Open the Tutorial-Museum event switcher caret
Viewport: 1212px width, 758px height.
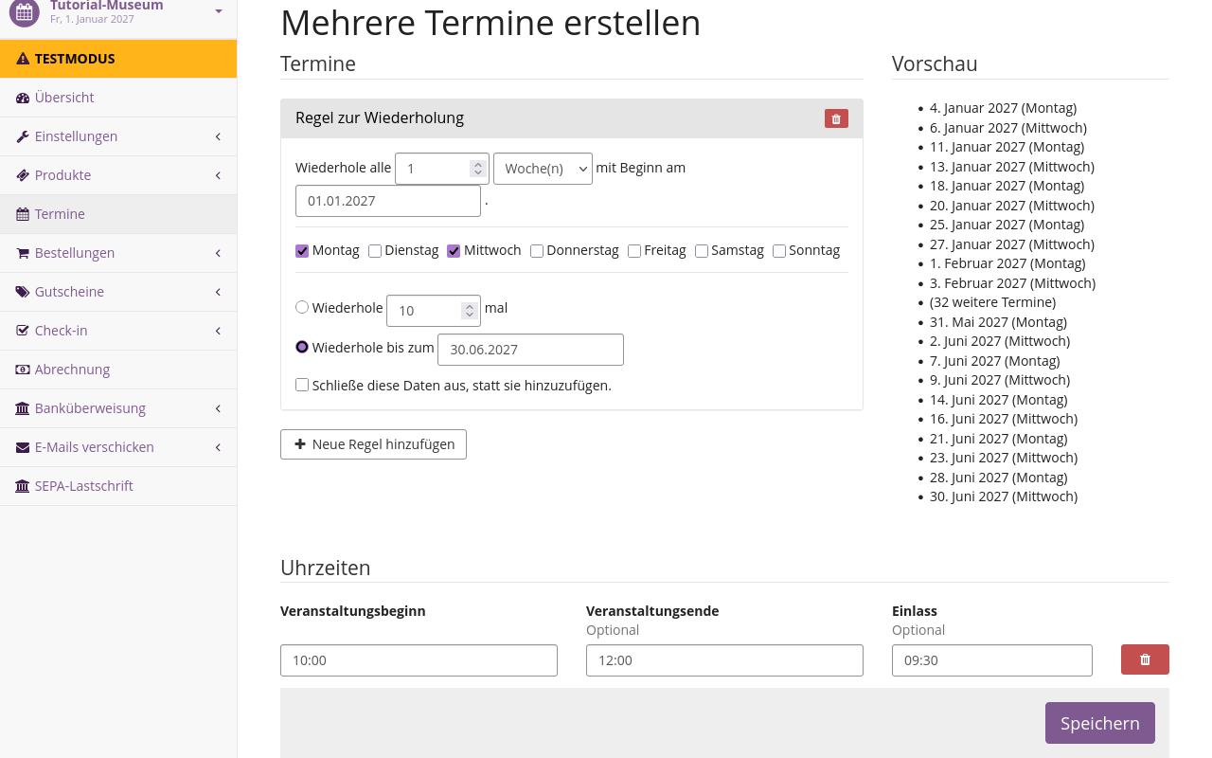[219, 11]
